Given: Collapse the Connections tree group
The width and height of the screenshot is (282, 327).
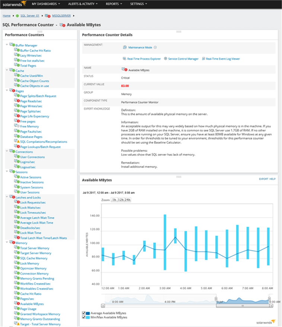Looking at the screenshot, I should pos(7,151).
